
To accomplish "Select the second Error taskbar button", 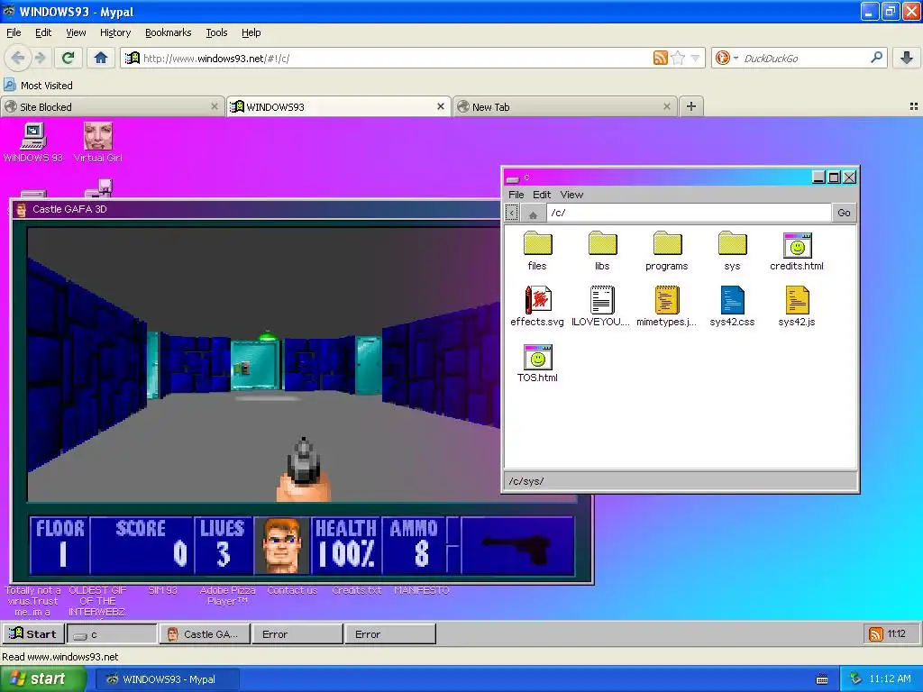I will tap(390, 633).
